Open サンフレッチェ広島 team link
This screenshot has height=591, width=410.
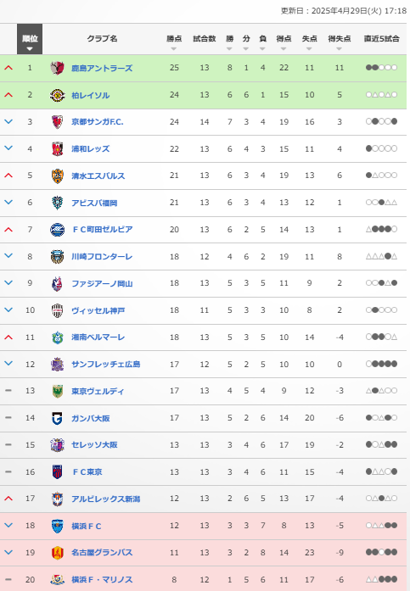click(105, 365)
